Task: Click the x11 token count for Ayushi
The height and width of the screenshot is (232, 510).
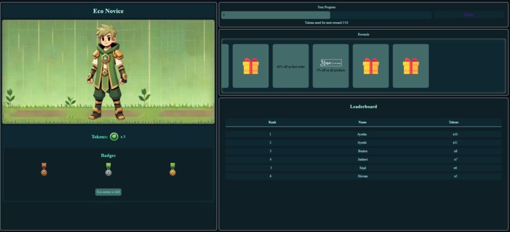Action: [456, 143]
